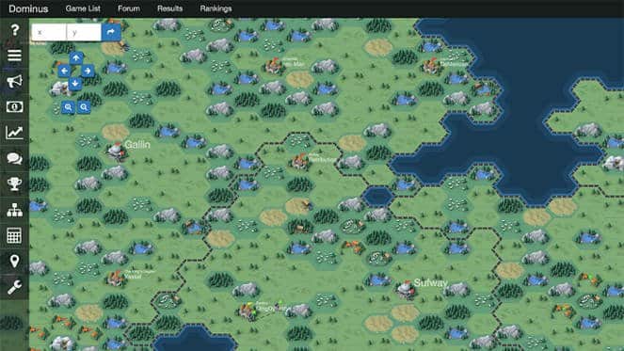Select the Gallin castle on map
Image resolution: width=624 pixels, height=351 pixels.
[116, 152]
